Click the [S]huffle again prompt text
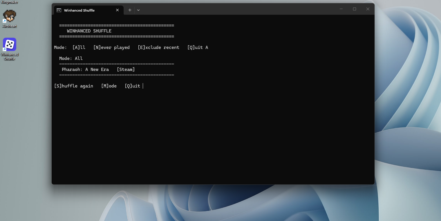 click(x=74, y=86)
